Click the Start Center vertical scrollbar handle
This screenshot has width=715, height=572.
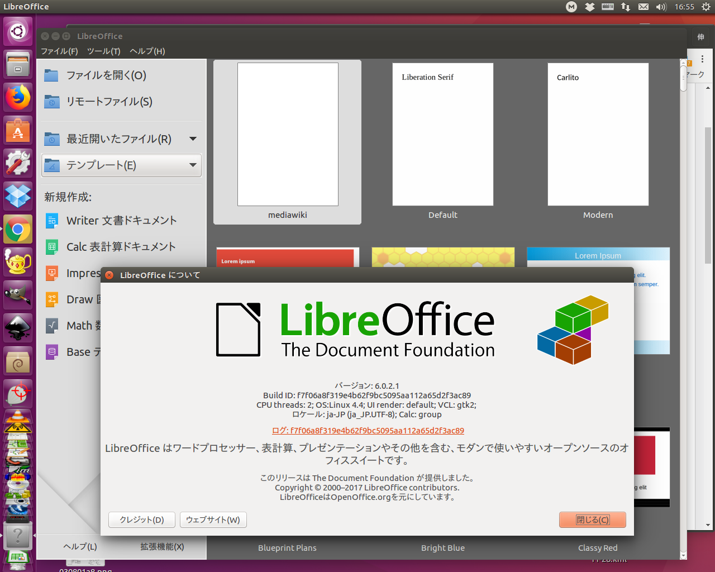[684, 79]
